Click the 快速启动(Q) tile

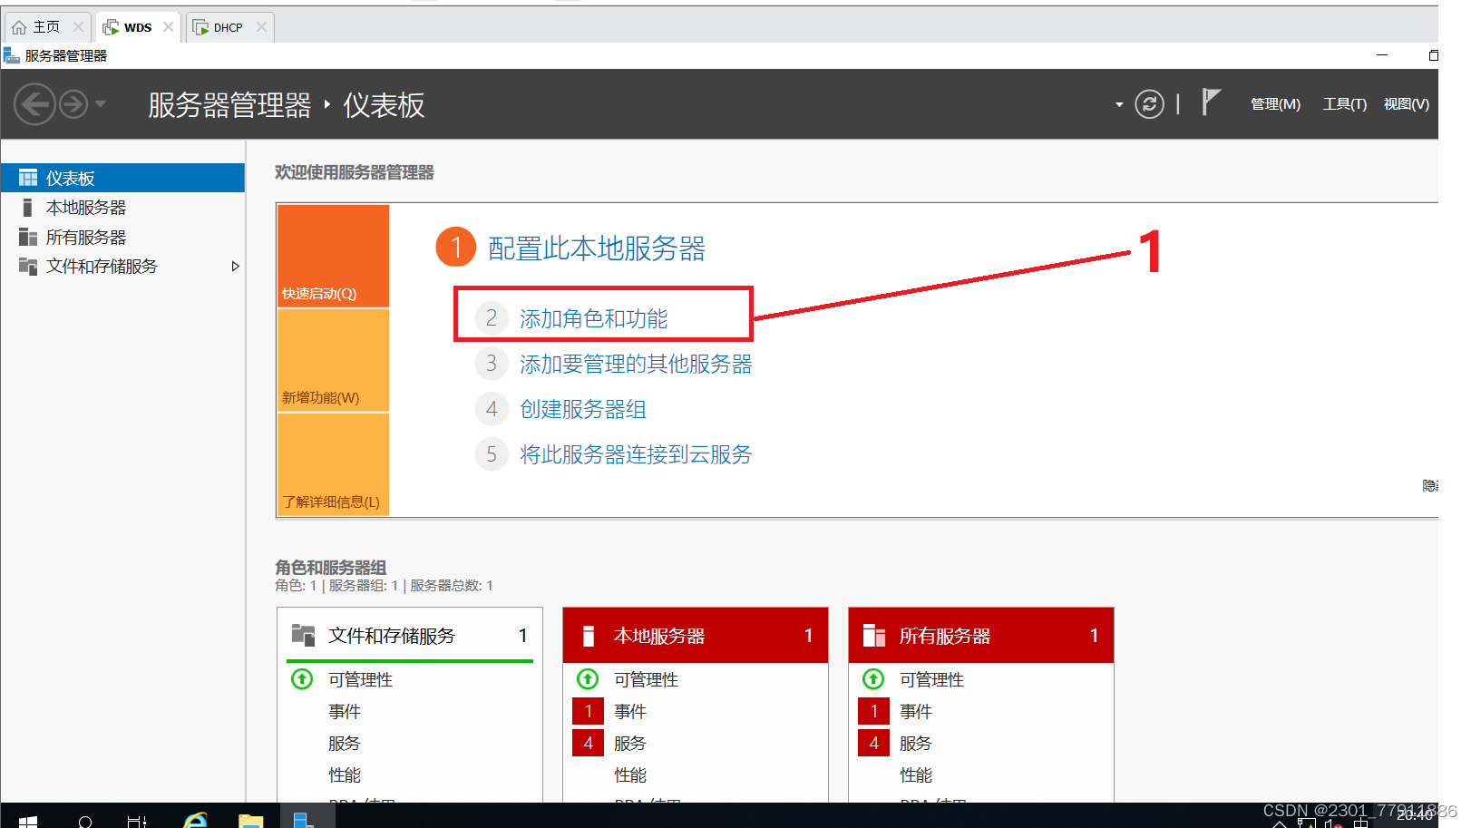tap(333, 256)
